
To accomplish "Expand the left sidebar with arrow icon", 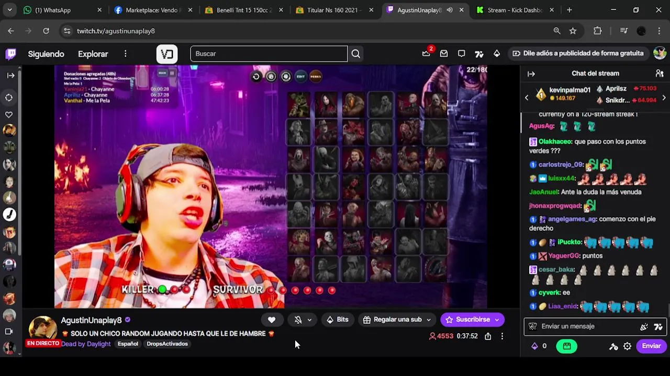I will pos(10,75).
